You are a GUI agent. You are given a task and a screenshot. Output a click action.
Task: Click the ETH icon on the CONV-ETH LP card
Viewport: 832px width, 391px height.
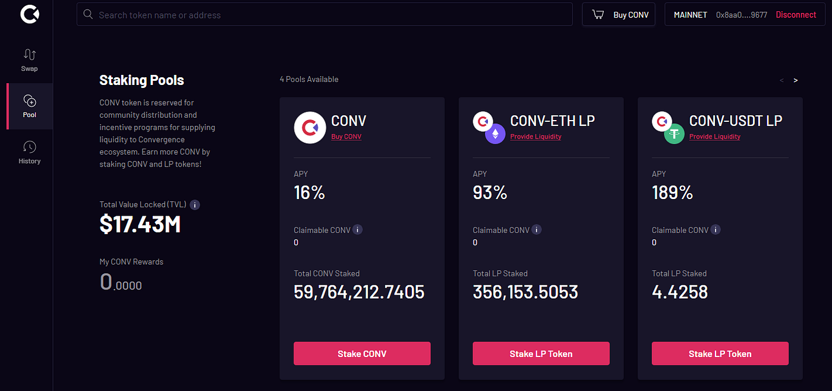[x=495, y=133]
